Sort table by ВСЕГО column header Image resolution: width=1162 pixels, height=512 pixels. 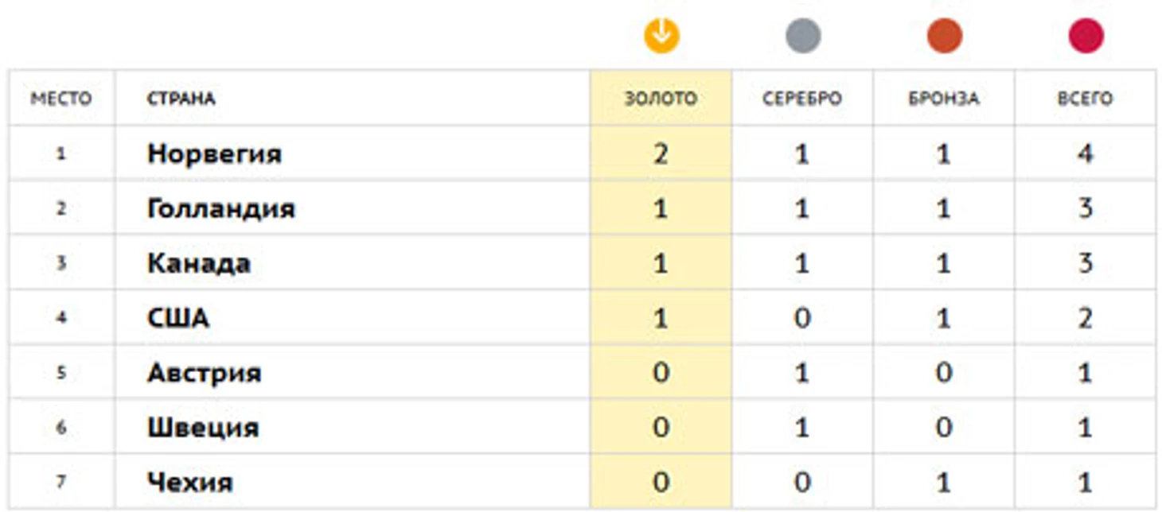1085,99
